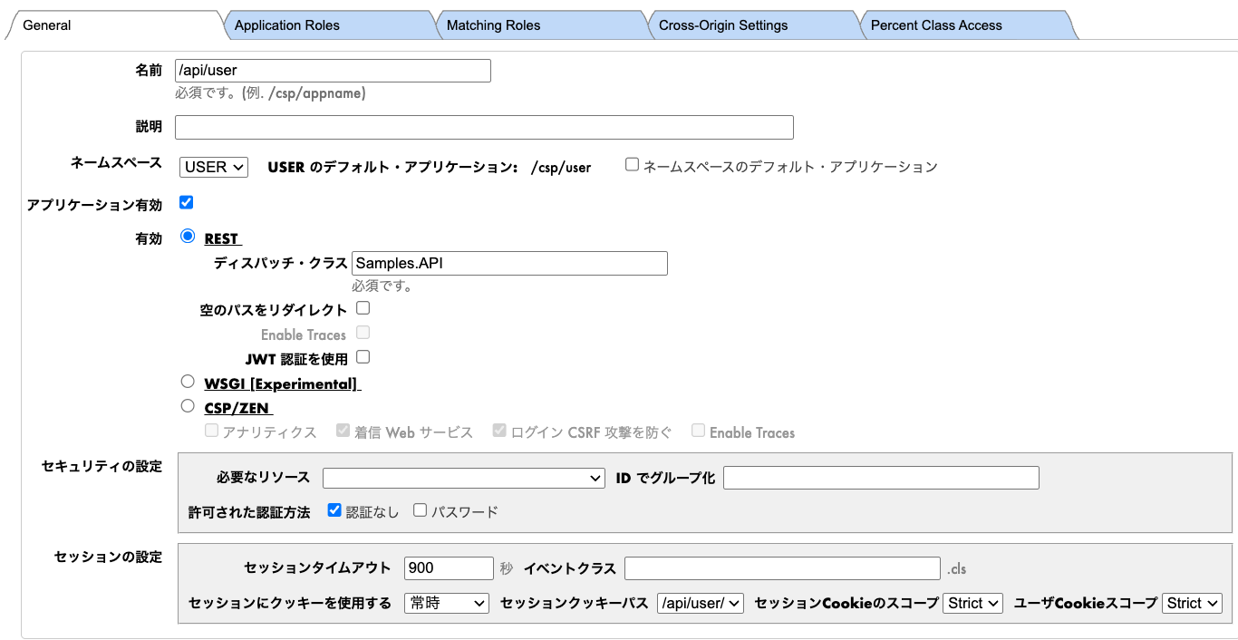Click the ディスパッチ・クラス field with Samples.API
This screenshot has width=1238, height=640.
tap(509, 263)
